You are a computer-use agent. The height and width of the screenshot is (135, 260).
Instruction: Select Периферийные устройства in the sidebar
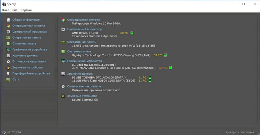click(x=31, y=73)
